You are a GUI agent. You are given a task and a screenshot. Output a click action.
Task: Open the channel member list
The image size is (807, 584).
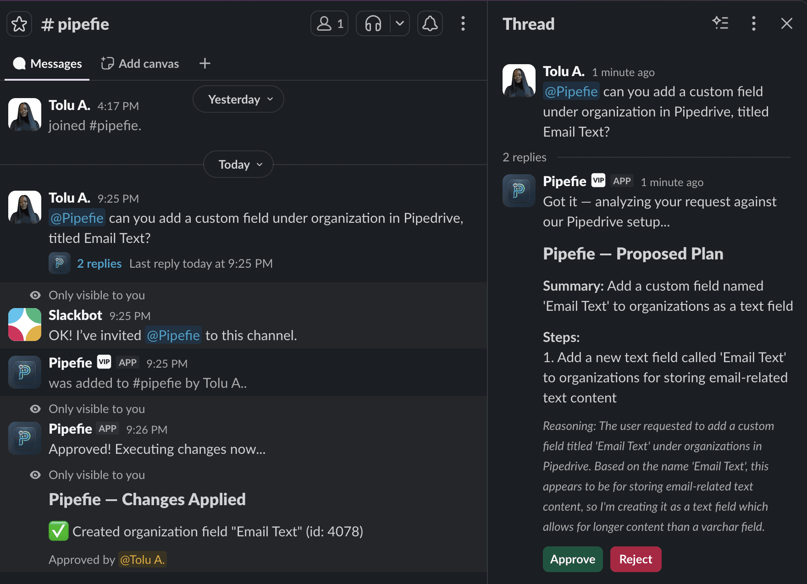[x=329, y=23]
